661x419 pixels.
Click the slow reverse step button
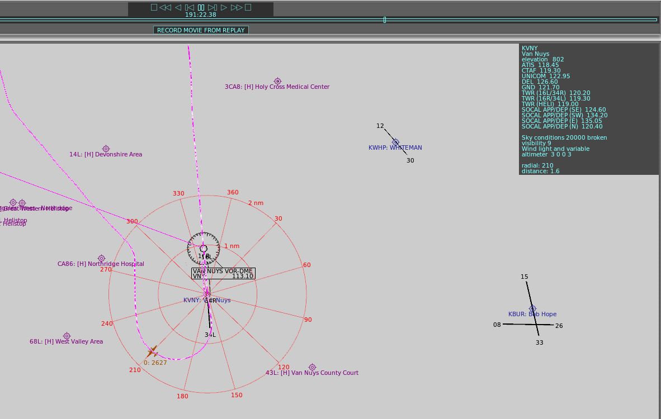189,7
